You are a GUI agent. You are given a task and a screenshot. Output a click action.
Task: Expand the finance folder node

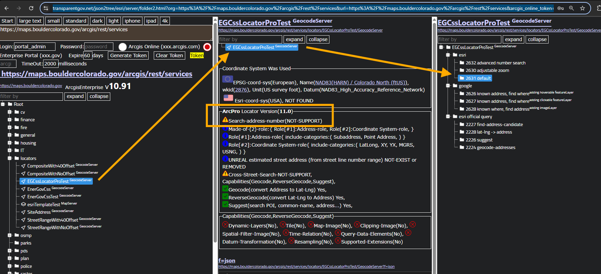10,120
